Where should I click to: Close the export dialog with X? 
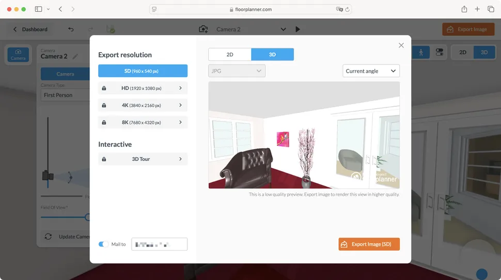click(401, 45)
